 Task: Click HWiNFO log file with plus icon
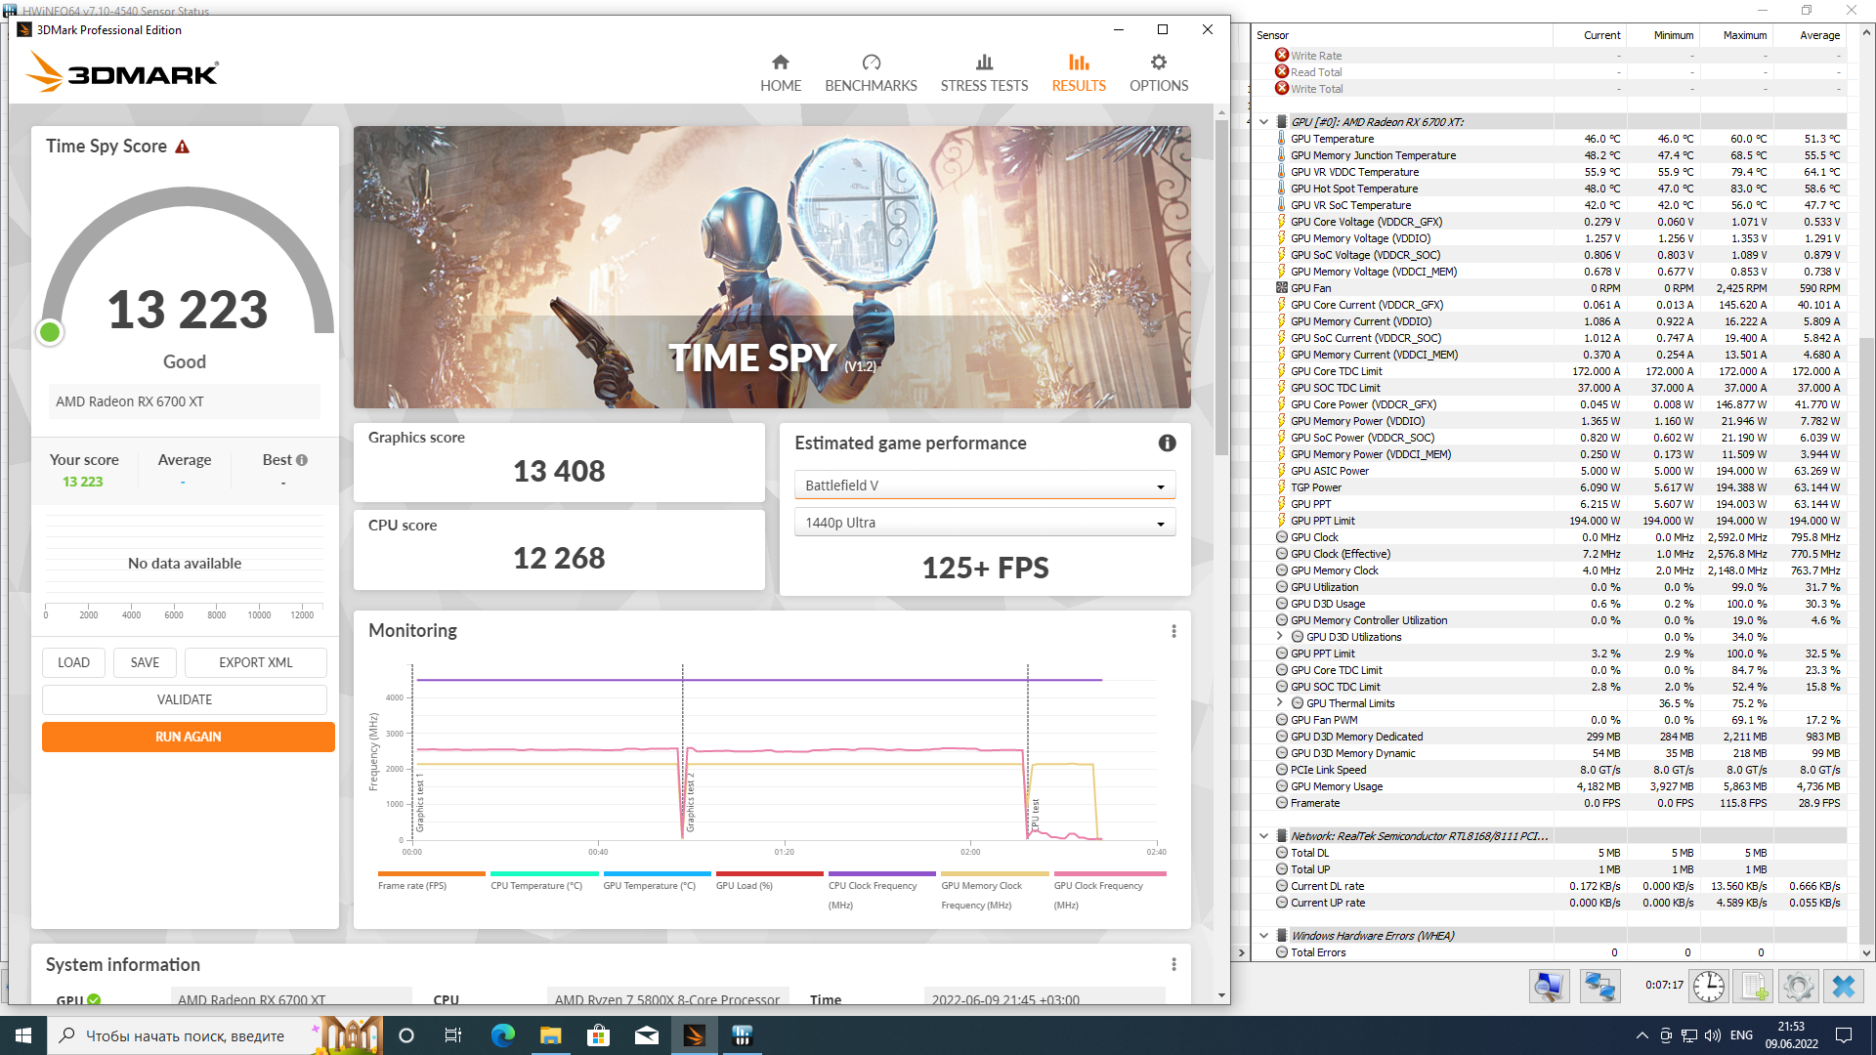coord(1754,987)
